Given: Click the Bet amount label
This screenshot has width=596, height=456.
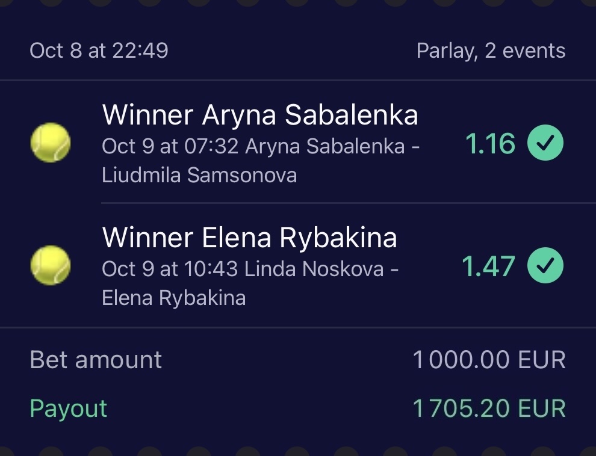Looking at the screenshot, I should point(96,360).
